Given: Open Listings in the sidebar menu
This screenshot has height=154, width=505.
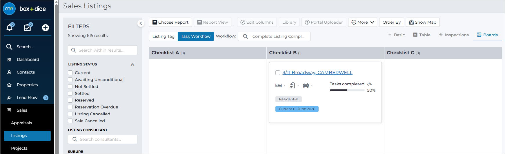Looking at the screenshot, I should point(27,136).
